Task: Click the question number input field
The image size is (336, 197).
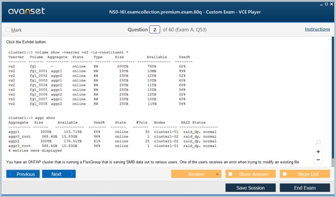Action: (155, 30)
